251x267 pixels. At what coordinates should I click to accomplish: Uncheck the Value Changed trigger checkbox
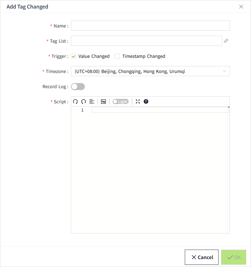(x=74, y=56)
